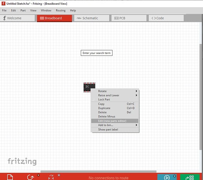Choose Show part label from context menu
The height and width of the screenshot is (180, 203).
pyautogui.click(x=115, y=130)
